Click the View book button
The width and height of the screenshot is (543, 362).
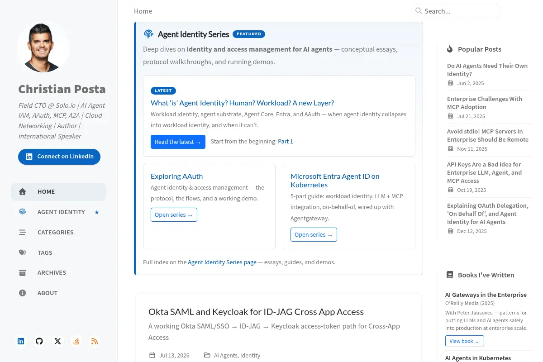(464, 341)
